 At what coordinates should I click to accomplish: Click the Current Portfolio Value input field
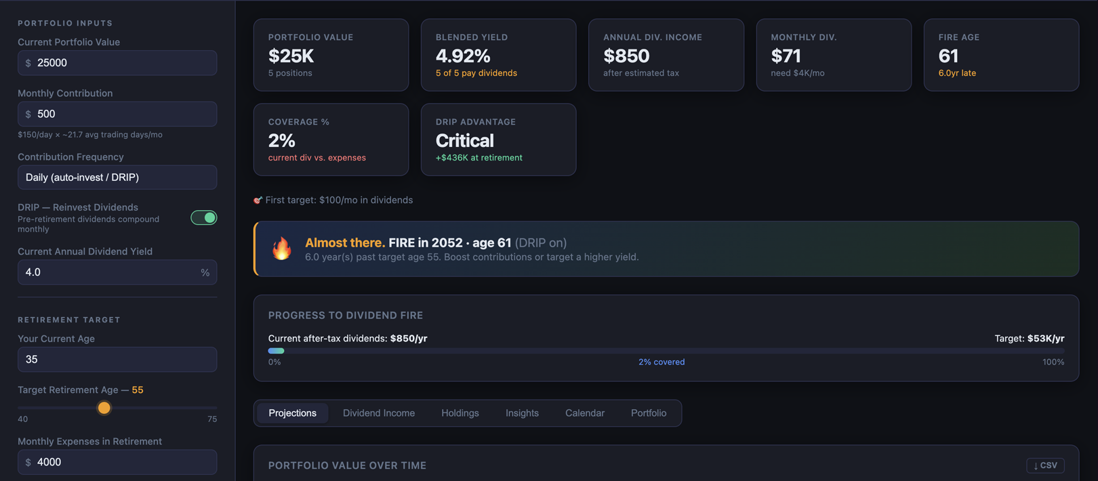[117, 62]
